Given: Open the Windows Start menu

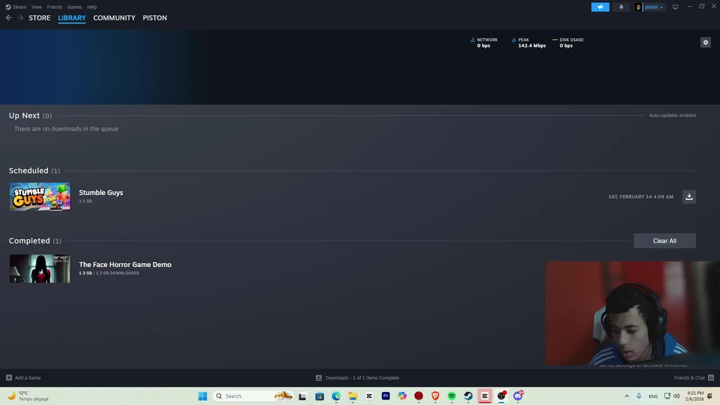Looking at the screenshot, I should (x=202, y=396).
